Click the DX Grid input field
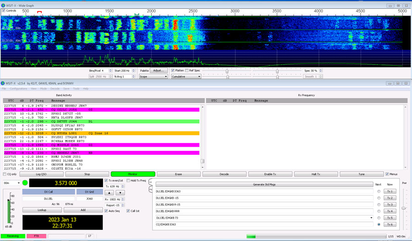Screen dimensions: 412x241 coord(90,199)
